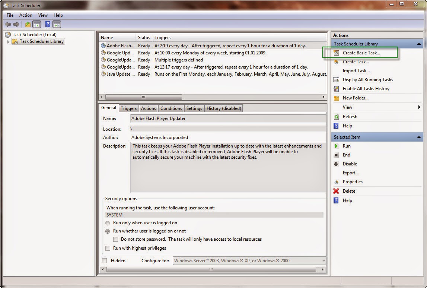Click the blue Help toolbar icon
This screenshot has height=288, width=427.
(48, 25)
